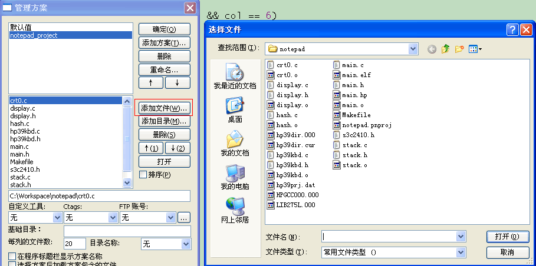The width and height of the screenshot is (536, 266).
Task: Move file up with ↑(1) button
Action: pyautogui.click(x=151, y=148)
